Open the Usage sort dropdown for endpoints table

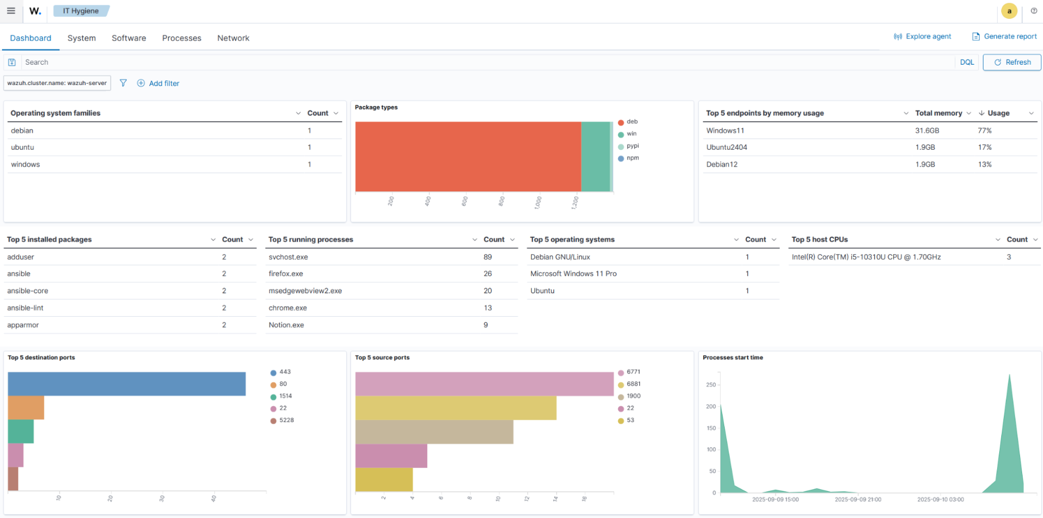click(1032, 113)
